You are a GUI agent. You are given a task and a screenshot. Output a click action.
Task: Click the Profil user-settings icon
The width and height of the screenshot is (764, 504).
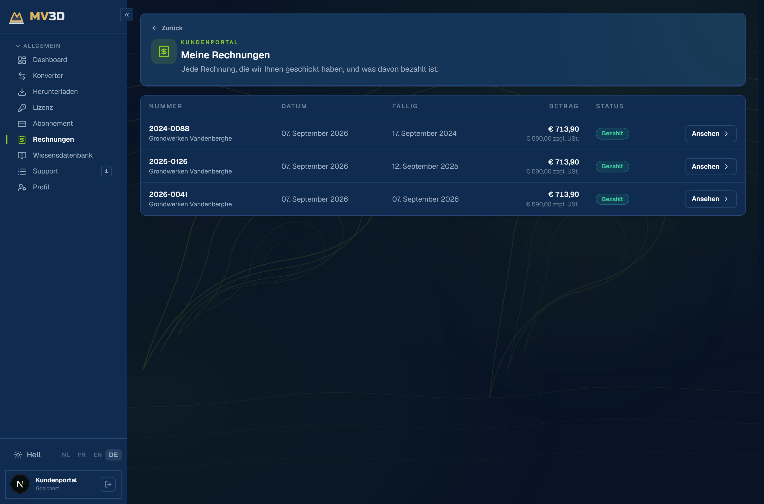click(x=22, y=187)
